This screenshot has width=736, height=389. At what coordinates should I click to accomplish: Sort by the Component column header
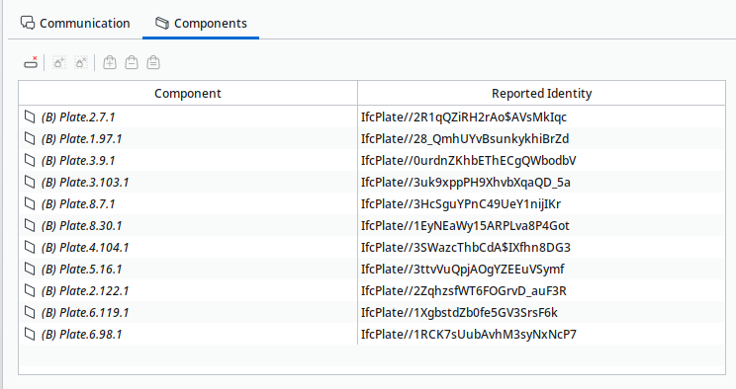click(x=188, y=93)
